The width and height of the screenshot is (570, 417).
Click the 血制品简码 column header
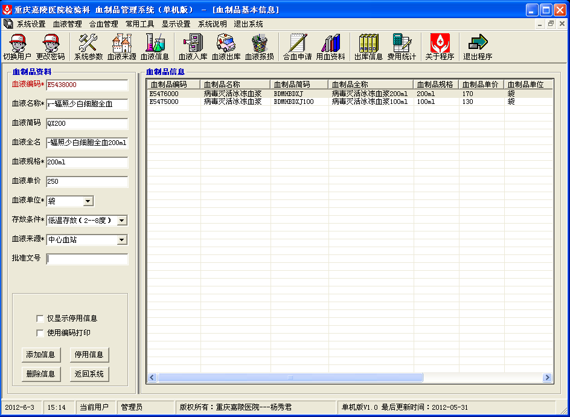point(299,85)
